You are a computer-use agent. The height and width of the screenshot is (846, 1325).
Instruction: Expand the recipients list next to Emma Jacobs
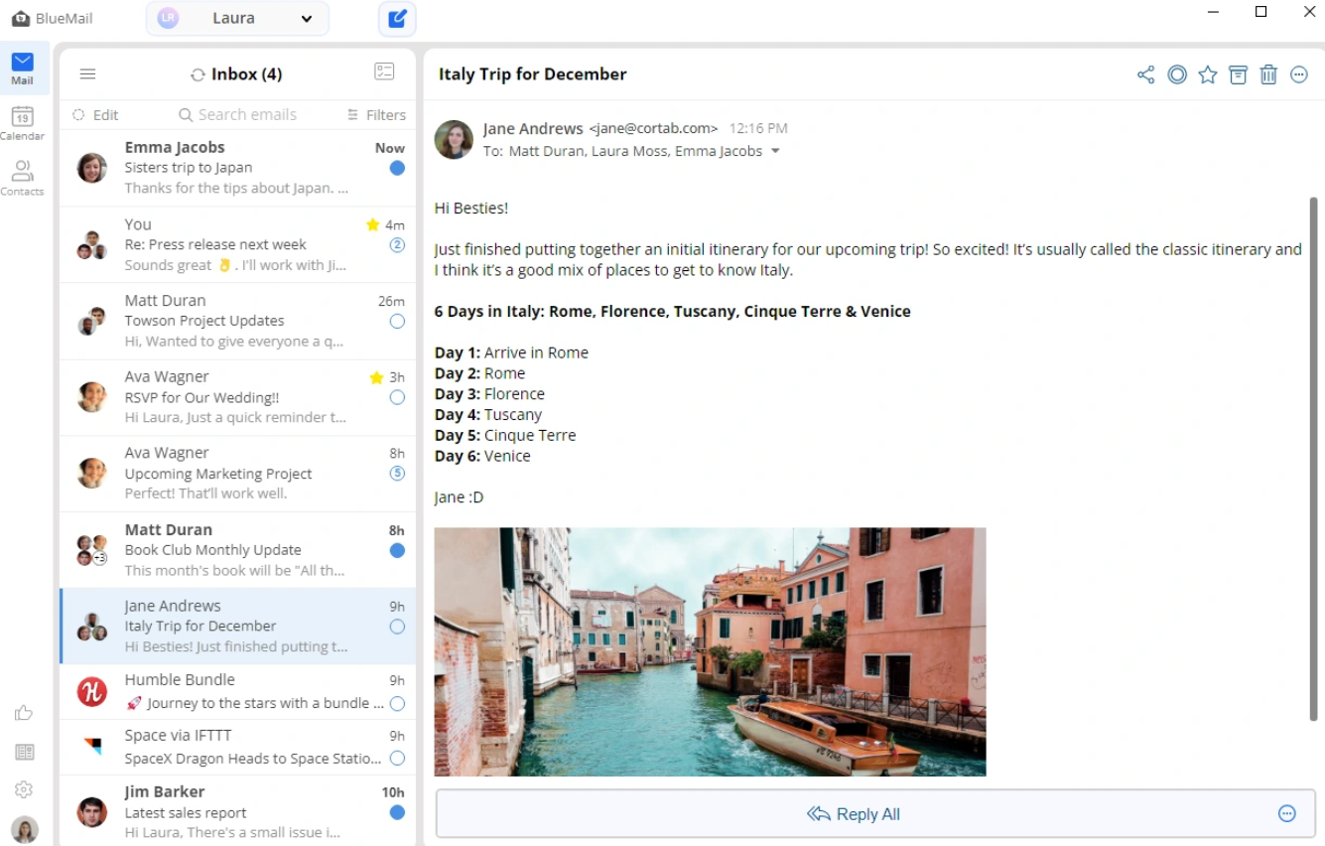click(775, 152)
